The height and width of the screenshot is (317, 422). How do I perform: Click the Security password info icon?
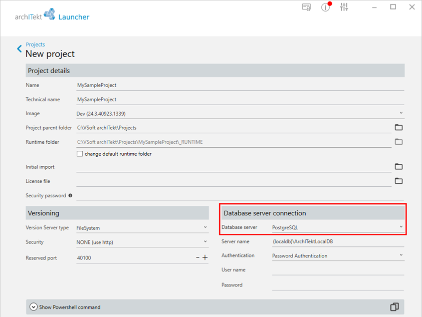(x=70, y=195)
